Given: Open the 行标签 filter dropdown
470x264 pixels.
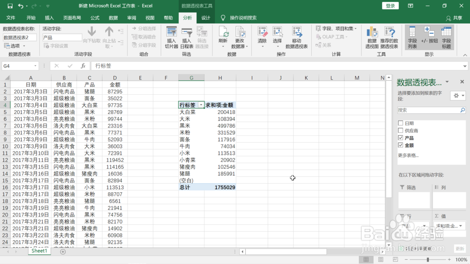Looking at the screenshot, I should click(x=201, y=105).
